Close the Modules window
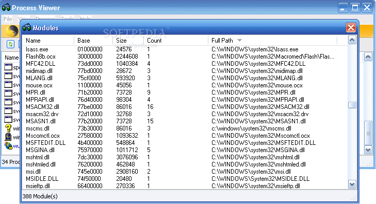376x204 pixels. tap(351, 27)
